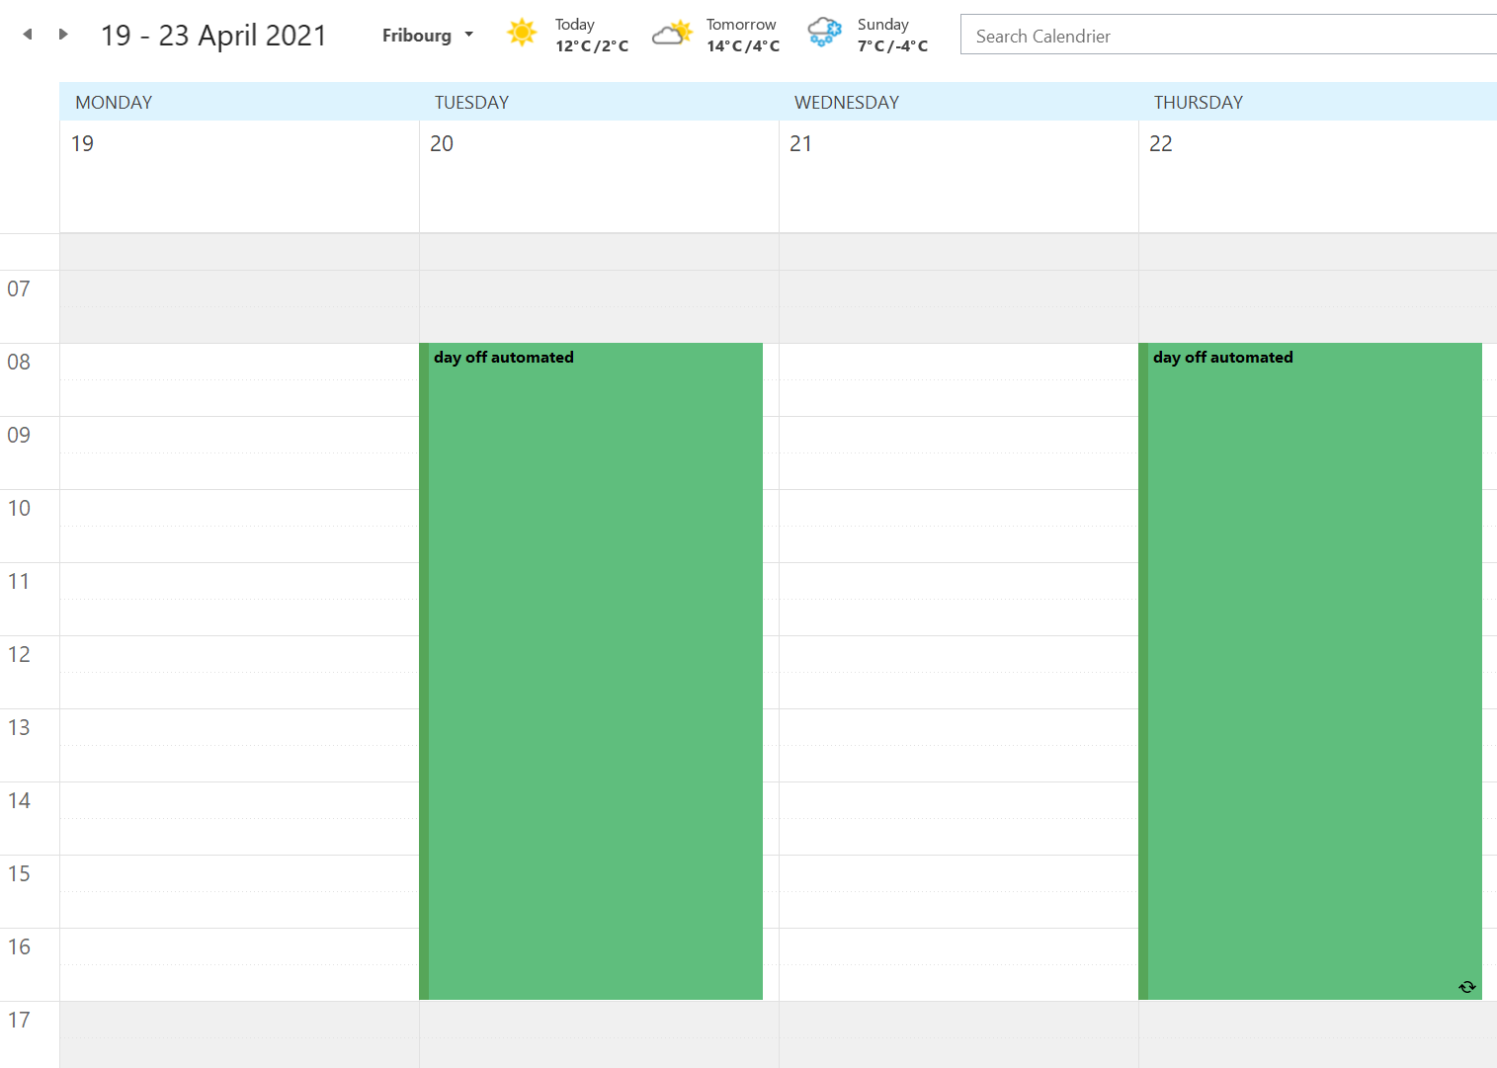Click the sunny weather icon for Today

tap(522, 34)
